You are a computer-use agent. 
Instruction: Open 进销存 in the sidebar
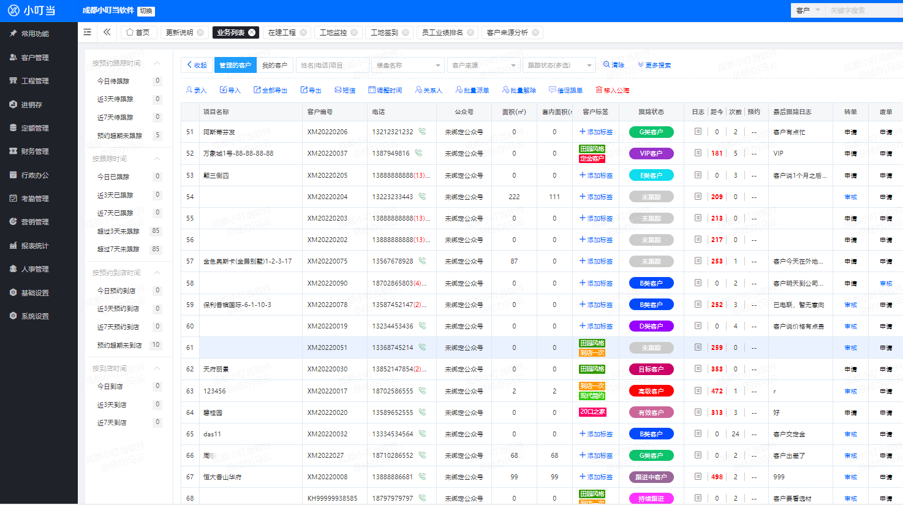coord(32,105)
